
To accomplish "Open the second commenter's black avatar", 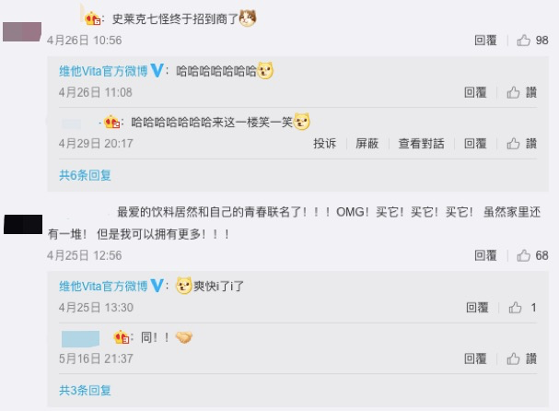I will tap(23, 225).
